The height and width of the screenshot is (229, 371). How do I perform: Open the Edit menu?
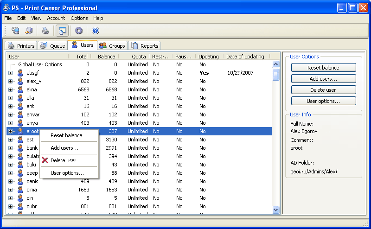pos(21,18)
